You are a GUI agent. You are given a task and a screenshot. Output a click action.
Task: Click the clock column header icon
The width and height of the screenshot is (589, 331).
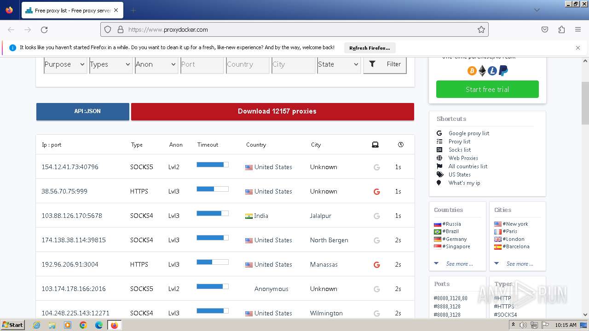click(400, 144)
